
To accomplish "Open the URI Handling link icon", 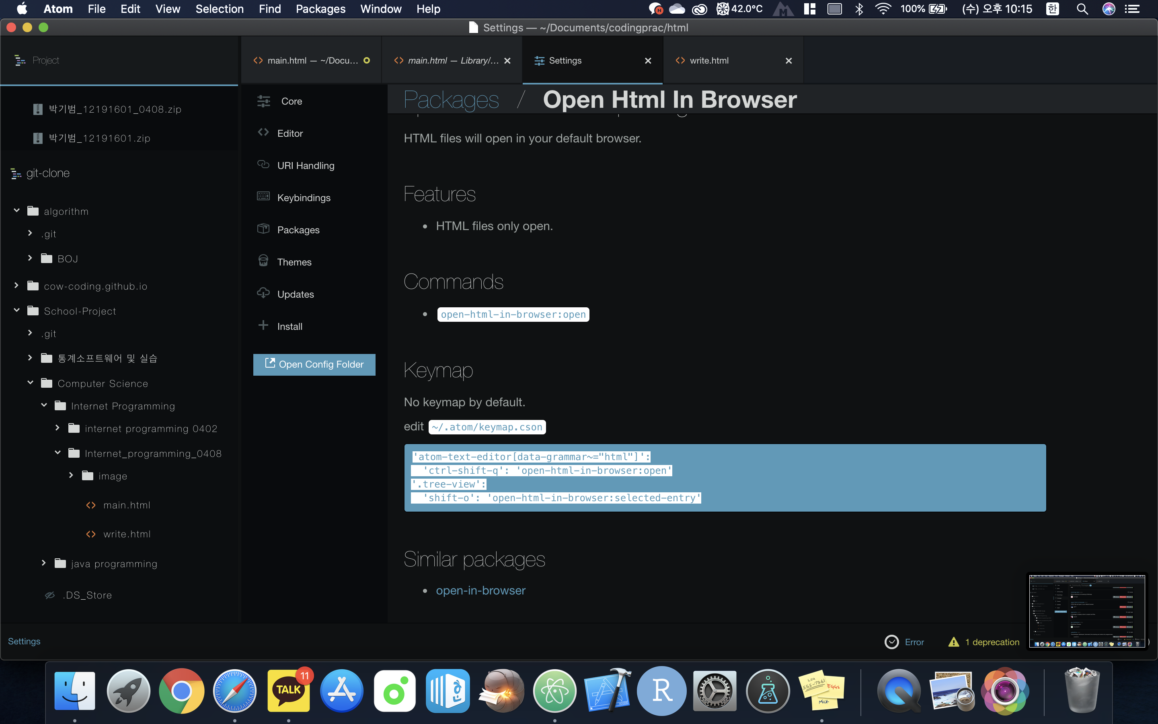I will pyautogui.click(x=263, y=165).
